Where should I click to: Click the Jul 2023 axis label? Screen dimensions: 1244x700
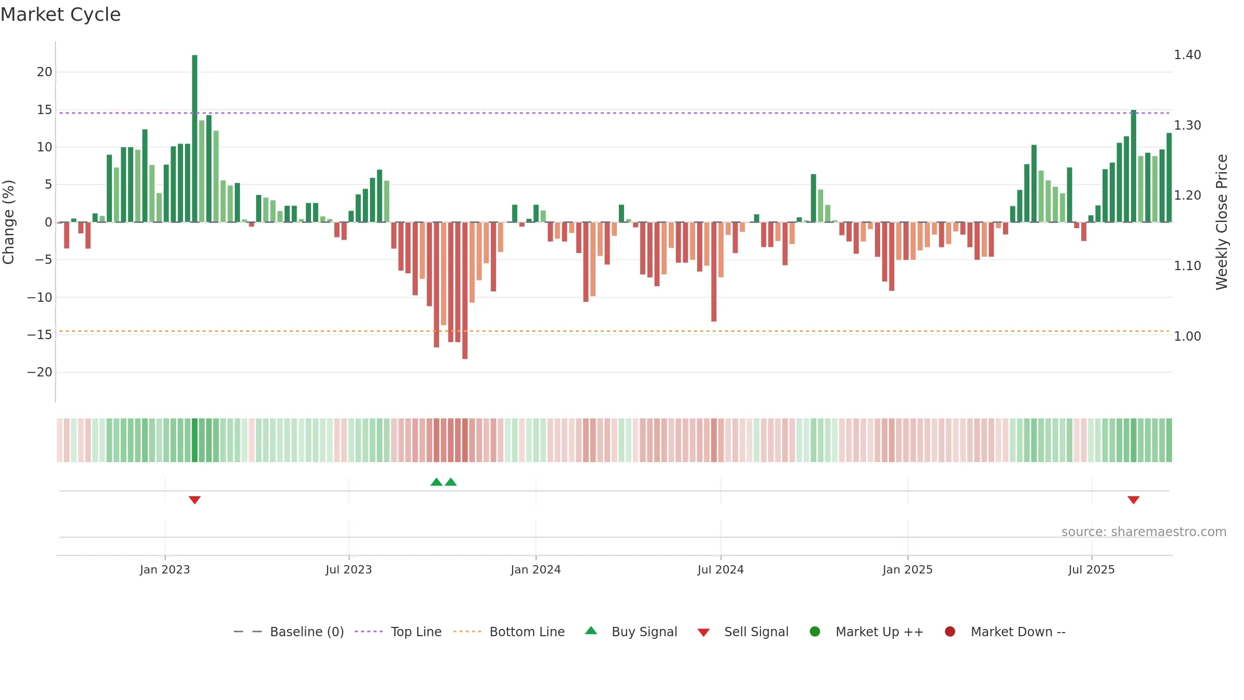click(349, 569)
